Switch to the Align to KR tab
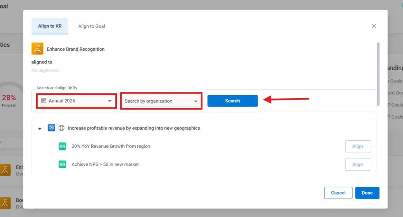The width and height of the screenshot is (403, 217). (x=50, y=26)
